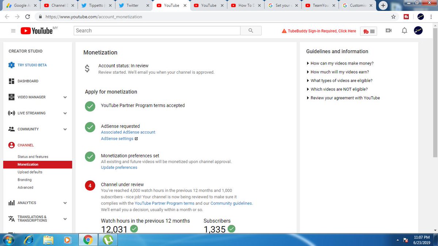This screenshot has height=246, width=438.
Task: Switch to the Customis tab
Action: click(x=358, y=5)
